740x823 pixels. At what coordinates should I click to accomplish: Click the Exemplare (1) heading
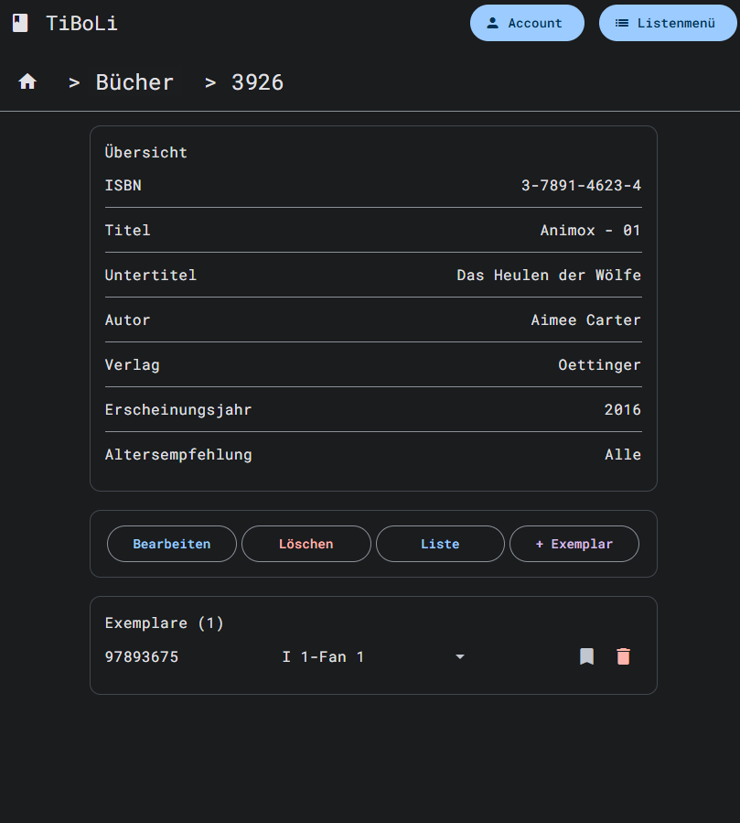[165, 623]
